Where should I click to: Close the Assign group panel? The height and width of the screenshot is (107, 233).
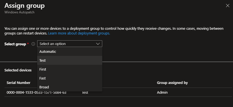pyautogui.click(x=227, y=6)
